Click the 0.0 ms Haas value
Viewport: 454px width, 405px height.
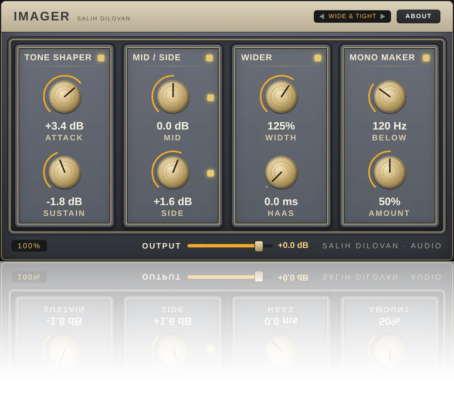click(x=281, y=201)
